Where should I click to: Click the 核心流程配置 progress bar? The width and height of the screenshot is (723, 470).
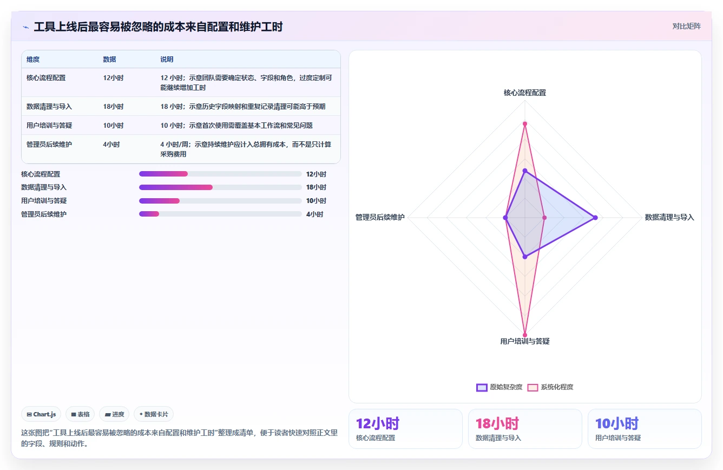(x=220, y=174)
